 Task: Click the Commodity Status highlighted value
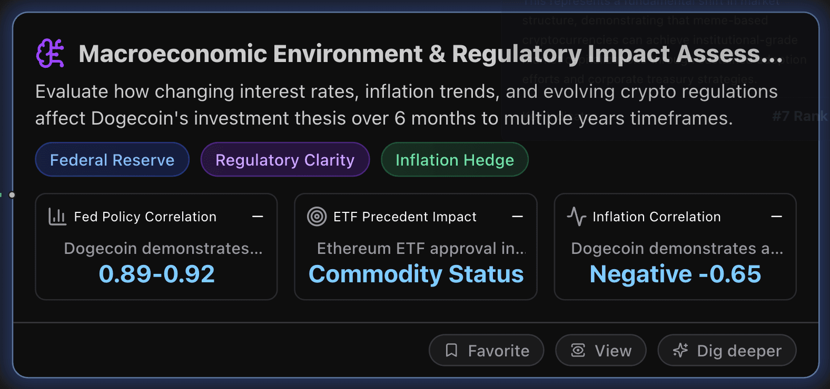pyautogui.click(x=416, y=273)
